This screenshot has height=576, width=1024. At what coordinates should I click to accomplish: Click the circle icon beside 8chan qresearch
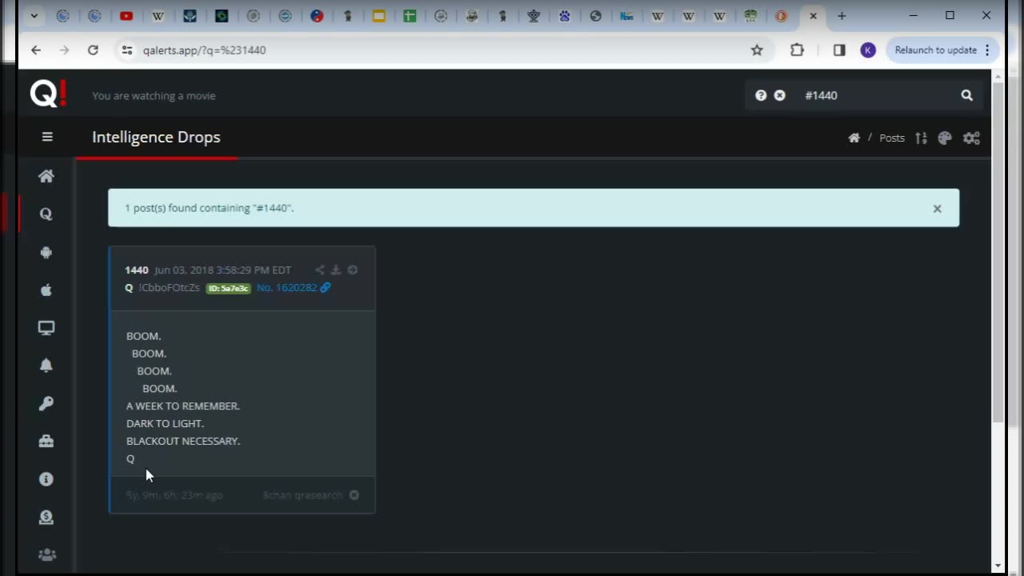(354, 495)
